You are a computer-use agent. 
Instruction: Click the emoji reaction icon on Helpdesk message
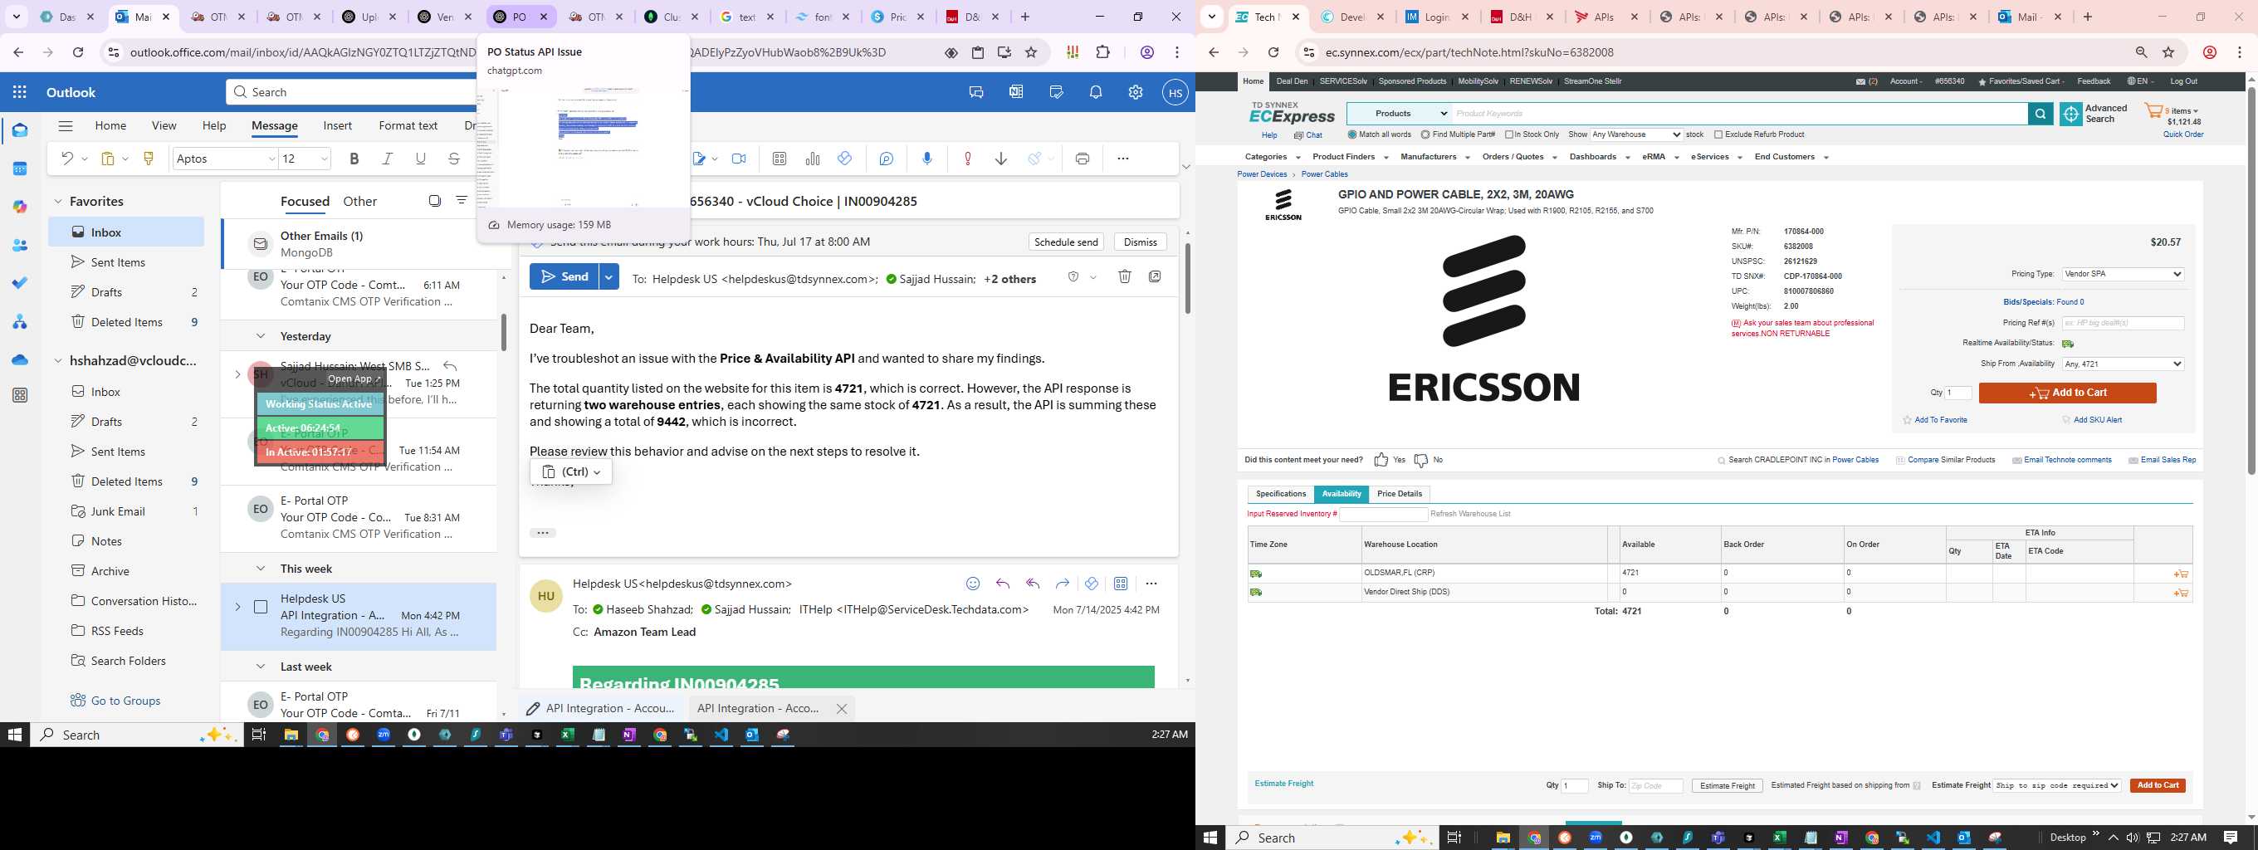(973, 584)
